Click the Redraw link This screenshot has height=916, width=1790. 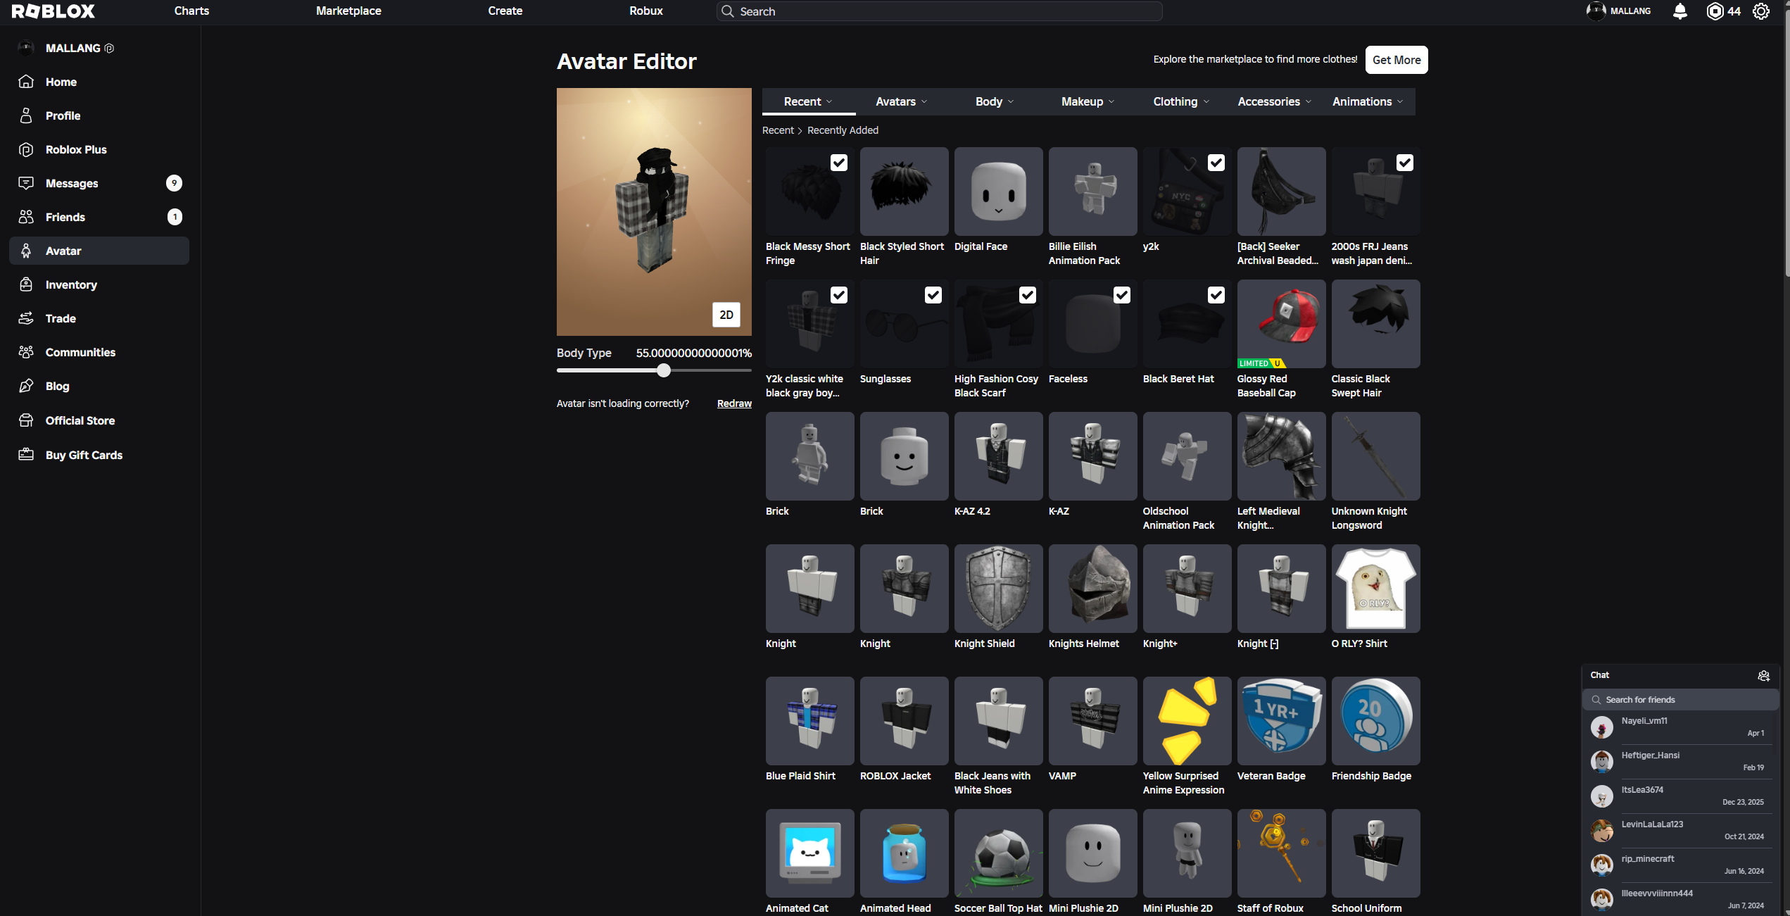click(734, 403)
